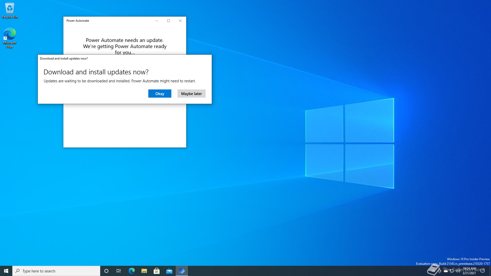Viewport: 491px width, 276px height.
Task: Open File Explorer from the taskbar
Action: (144, 271)
